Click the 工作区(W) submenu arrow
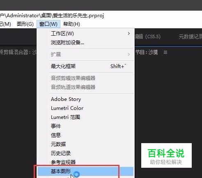This screenshot has height=178, width=202. (x=129, y=34)
